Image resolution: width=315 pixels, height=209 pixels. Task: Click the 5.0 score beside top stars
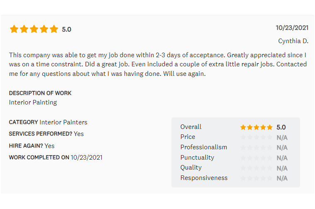pyautogui.click(x=66, y=29)
